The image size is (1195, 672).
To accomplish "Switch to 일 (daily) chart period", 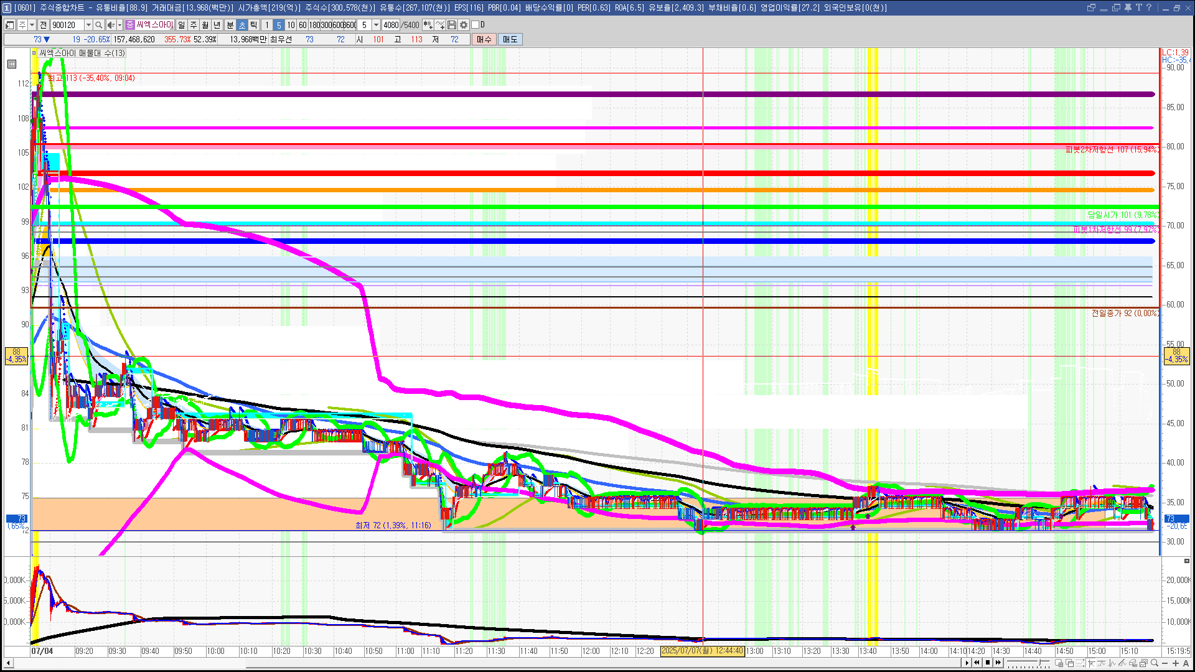I will click(181, 25).
